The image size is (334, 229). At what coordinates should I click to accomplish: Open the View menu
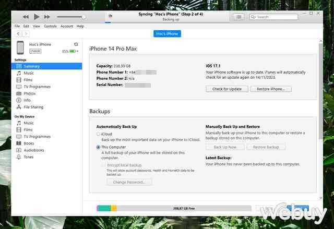(37, 26)
